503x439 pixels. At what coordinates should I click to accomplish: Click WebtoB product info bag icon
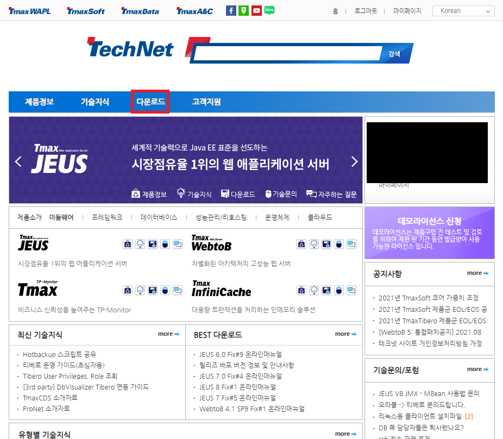[x=301, y=244]
